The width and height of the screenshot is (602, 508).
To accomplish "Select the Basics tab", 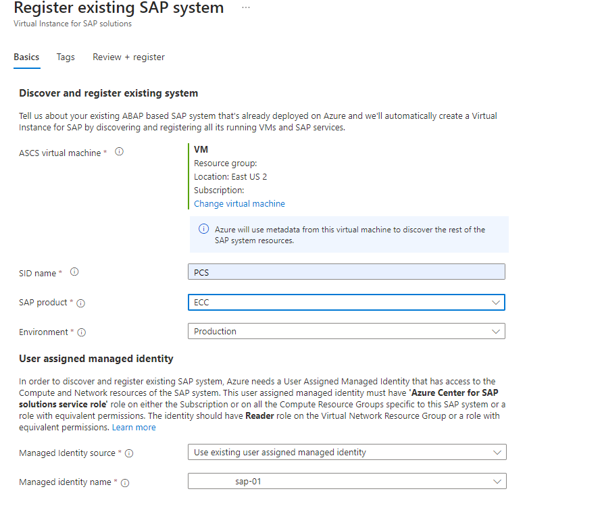I will click(x=26, y=57).
